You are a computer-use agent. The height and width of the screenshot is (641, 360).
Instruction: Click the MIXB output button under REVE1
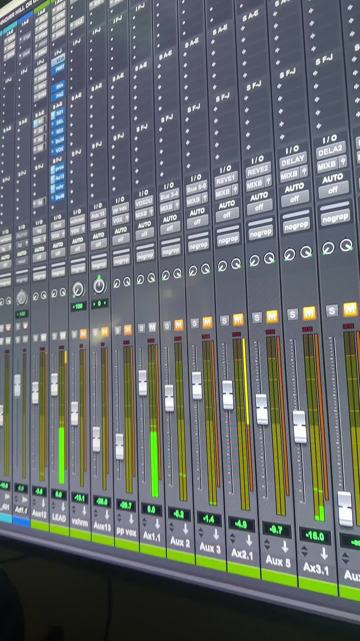[x=222, y=193]
